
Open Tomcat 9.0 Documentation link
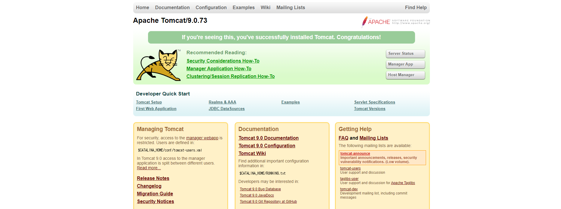(x=268, y=138)
